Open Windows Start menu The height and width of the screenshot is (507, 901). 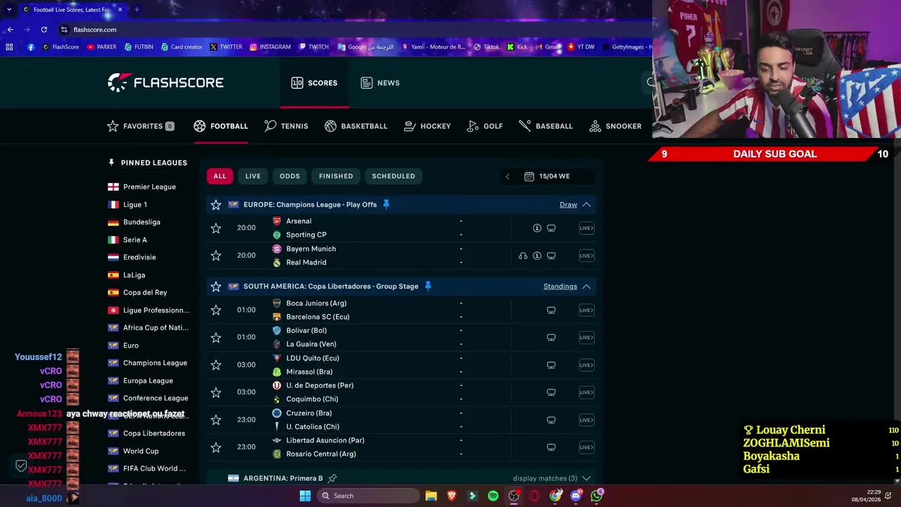click(x=305, y=496)
